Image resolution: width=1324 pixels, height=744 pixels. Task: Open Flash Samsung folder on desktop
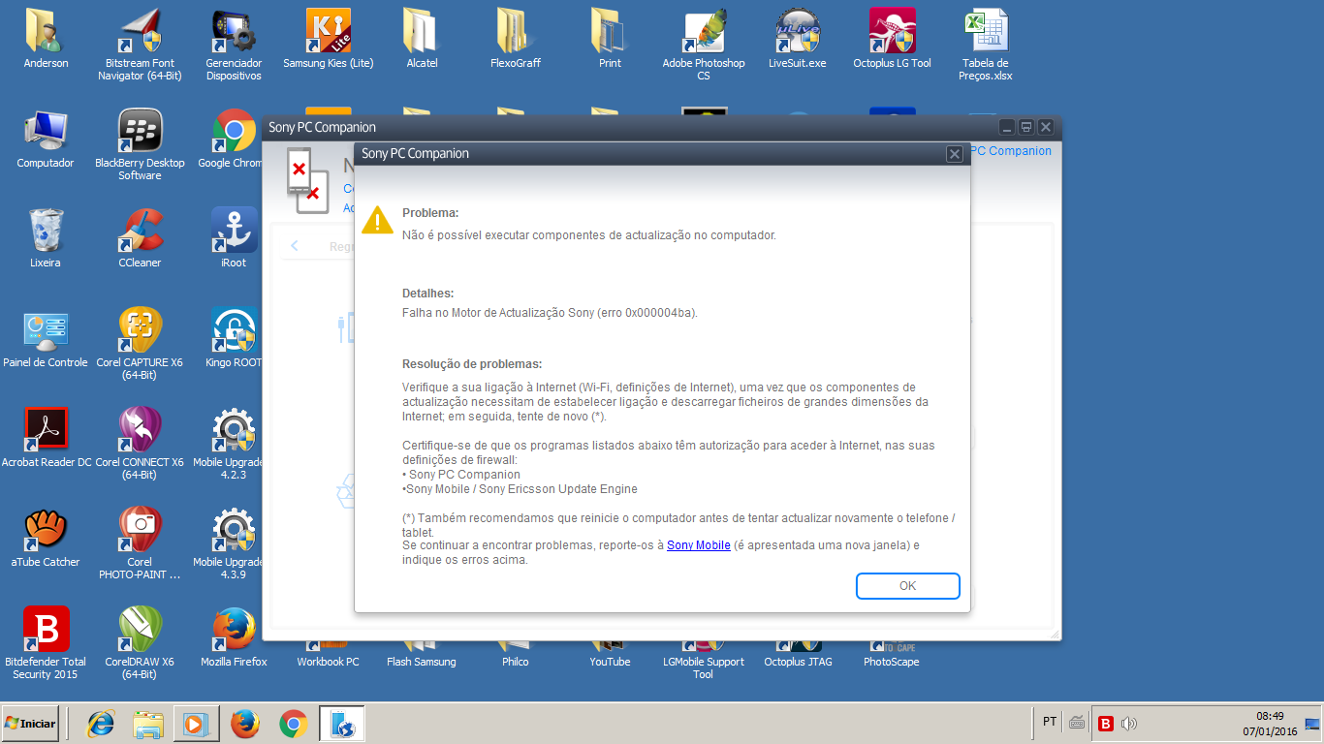pyautogui.click(x=422, y=656)
